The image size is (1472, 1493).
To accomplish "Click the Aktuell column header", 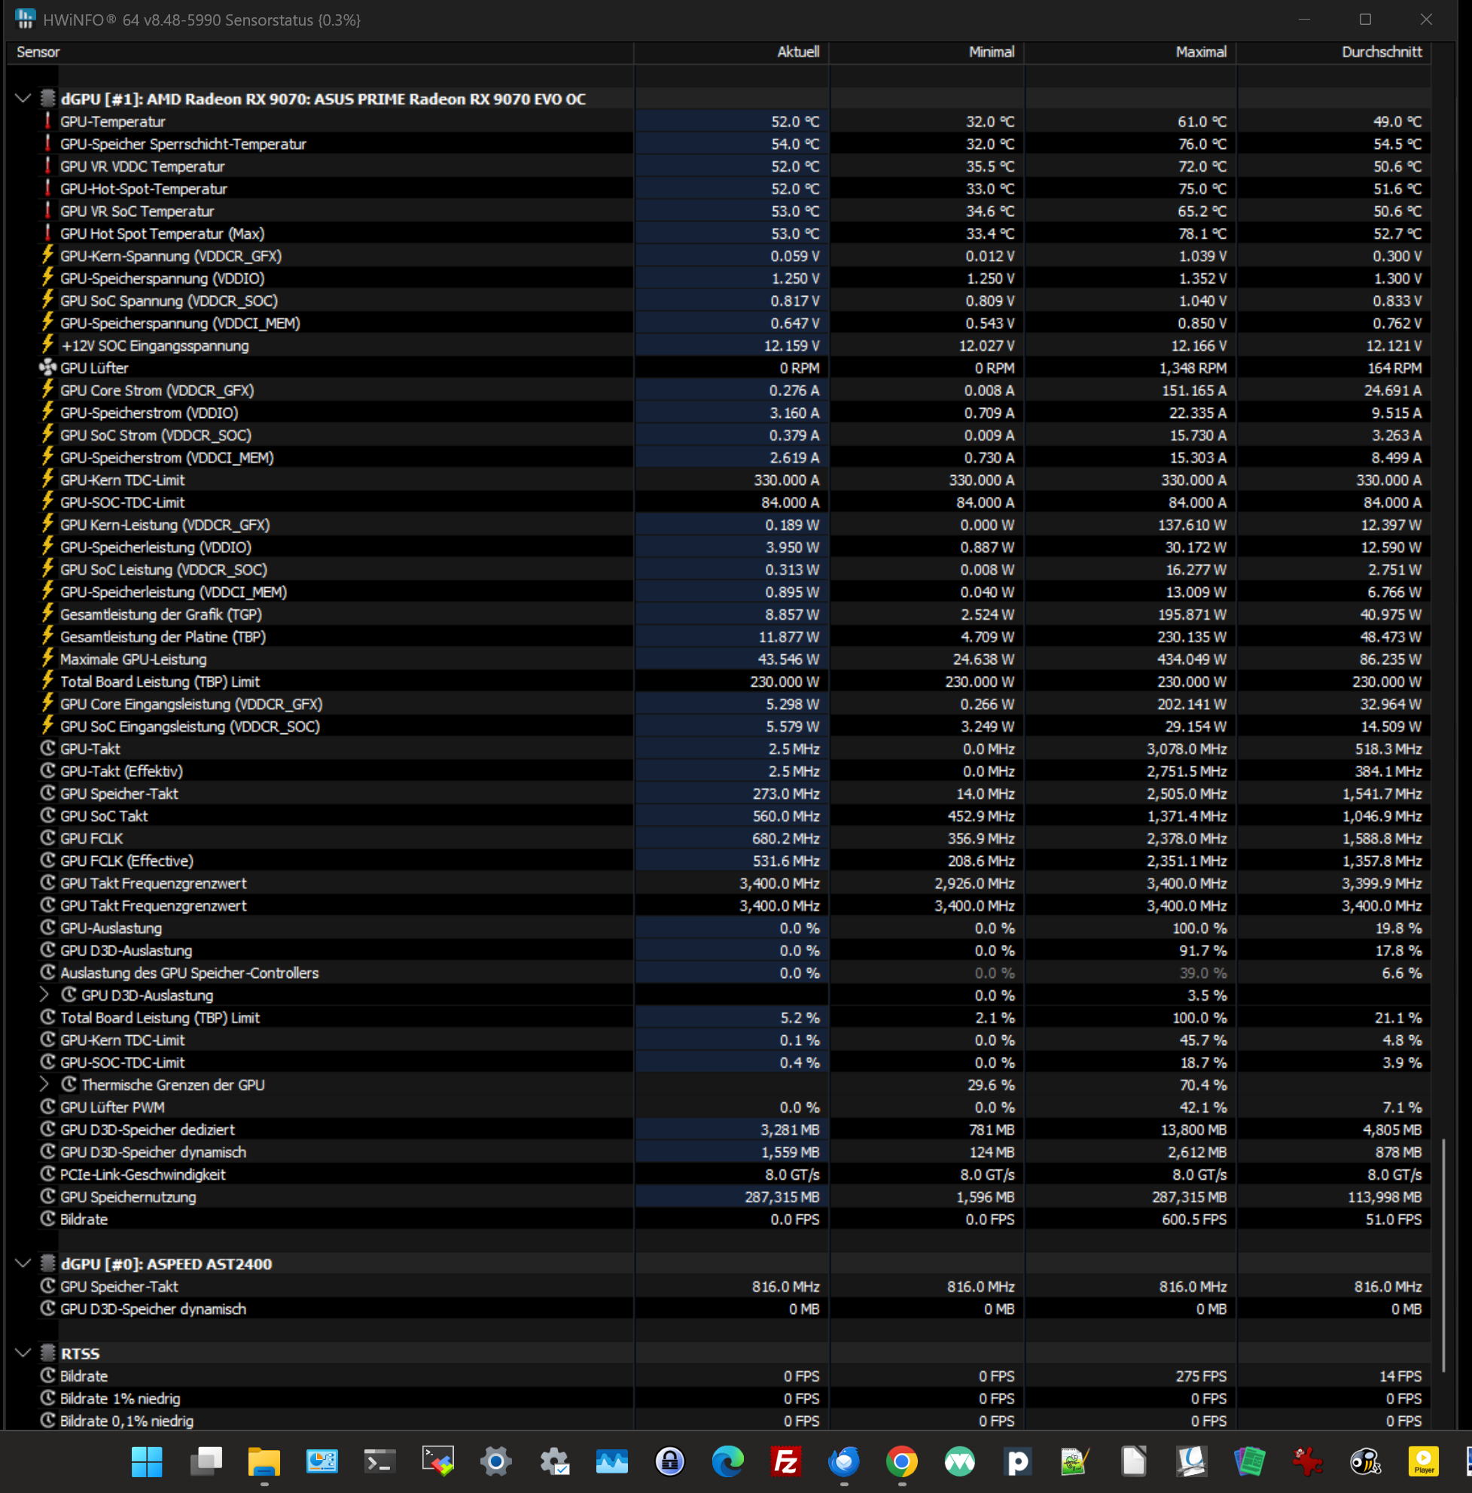I will pos(731,52).
